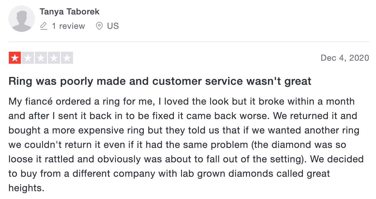Click the fourth grey rating star
The width and height of the screenshot is (376, 199).
click(54, 58)
